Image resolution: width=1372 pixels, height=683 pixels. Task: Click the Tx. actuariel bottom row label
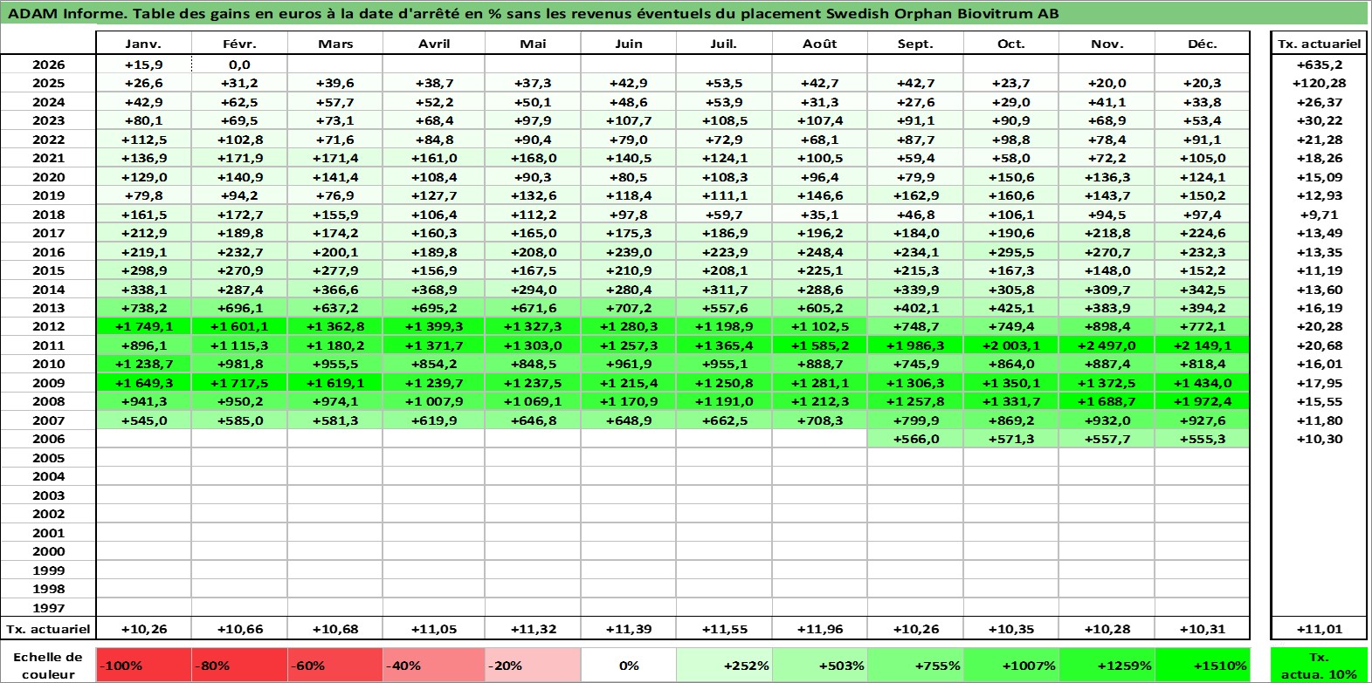pyautogui.click(x=48, y=629)
